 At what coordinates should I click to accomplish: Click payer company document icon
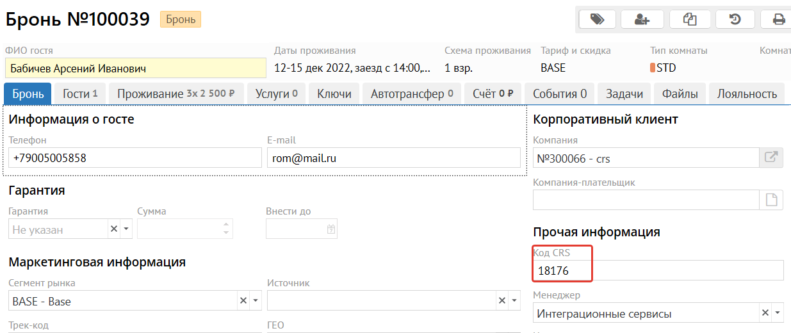771,200
